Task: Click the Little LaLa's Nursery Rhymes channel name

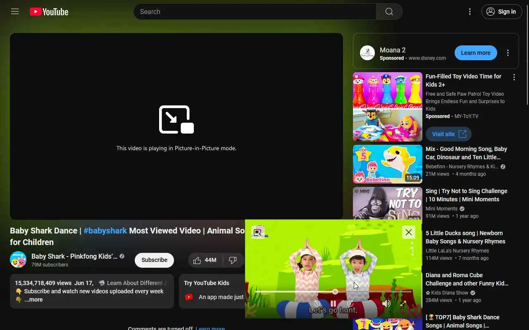Action: coord(457,251)
